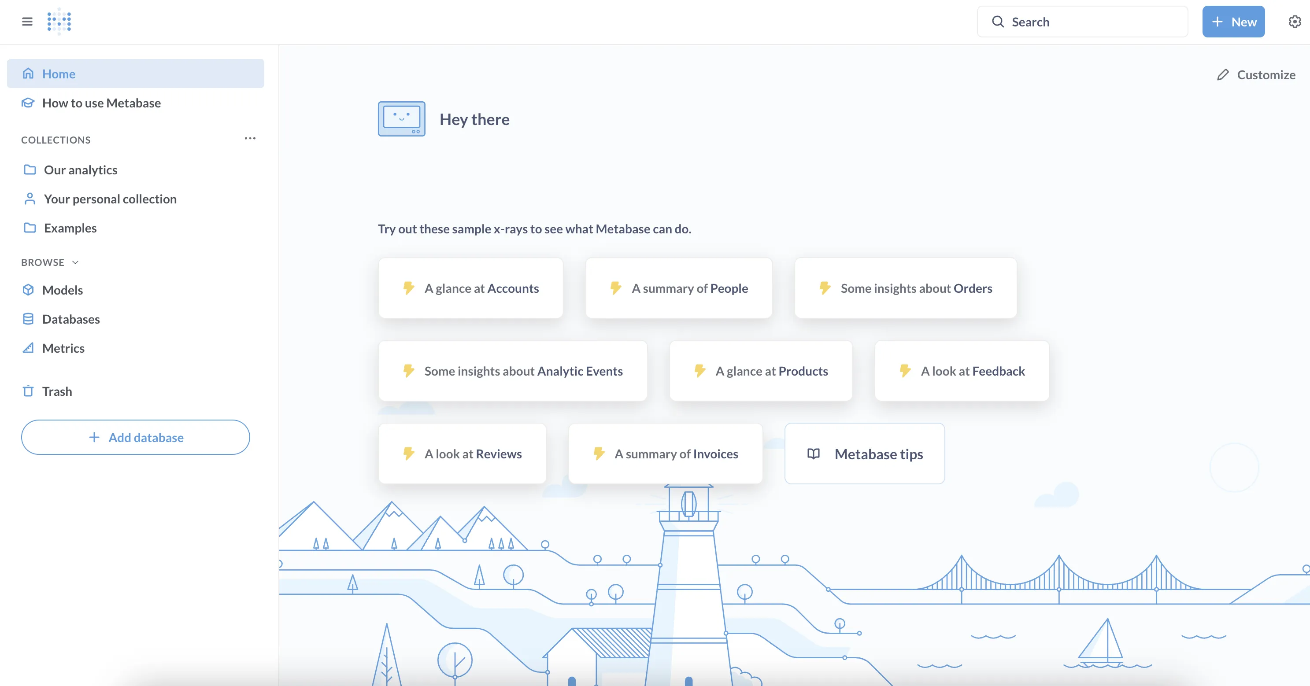
Task: Open the A glance at Accounts x-ray
Action: pos(470,288)
